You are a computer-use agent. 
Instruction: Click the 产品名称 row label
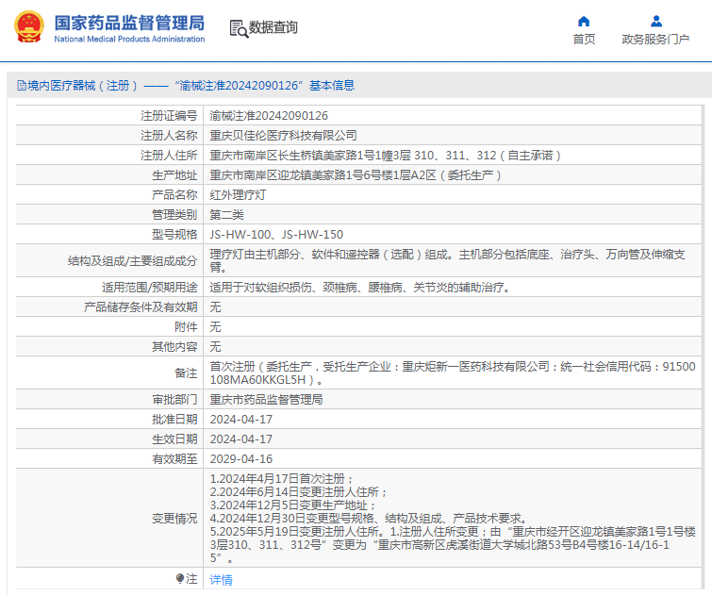[174, 194]
